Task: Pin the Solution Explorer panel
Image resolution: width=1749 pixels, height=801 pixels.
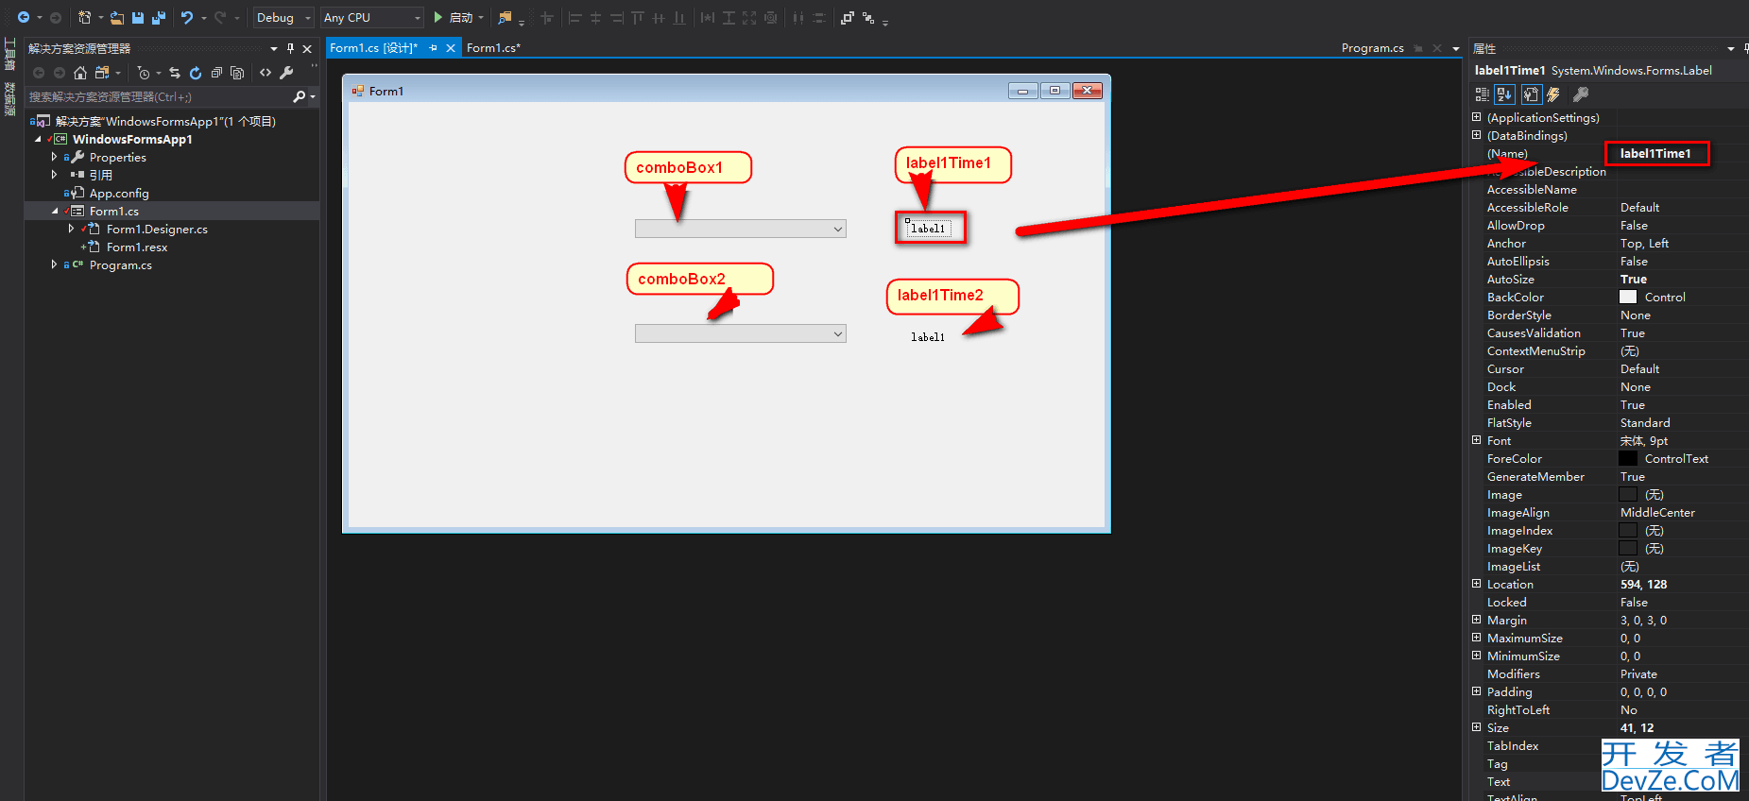Action: click(x=290, y=48)
